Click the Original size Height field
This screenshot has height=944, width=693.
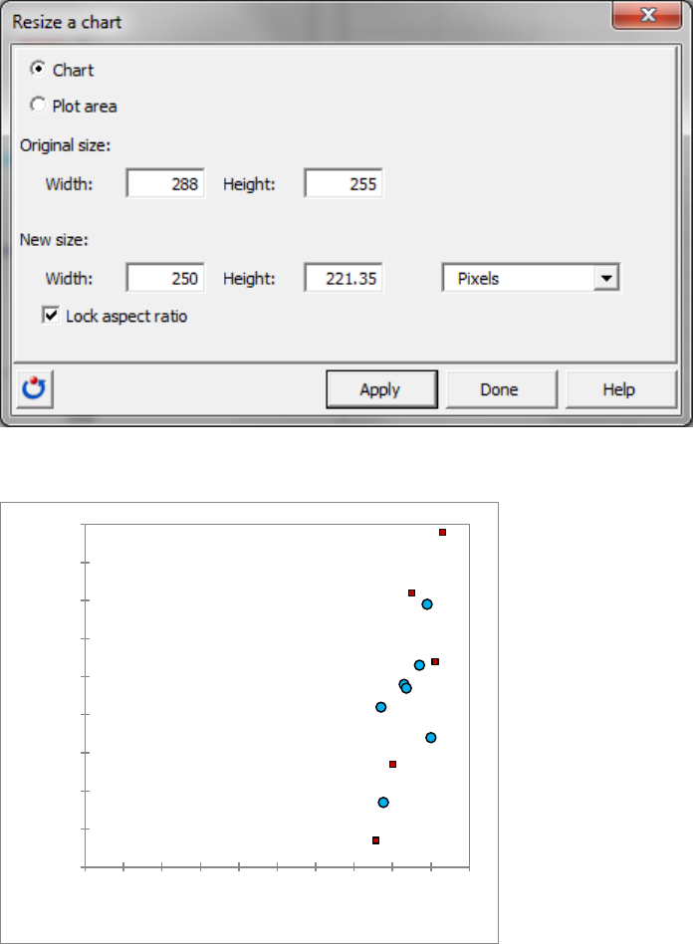click(344, 183)
